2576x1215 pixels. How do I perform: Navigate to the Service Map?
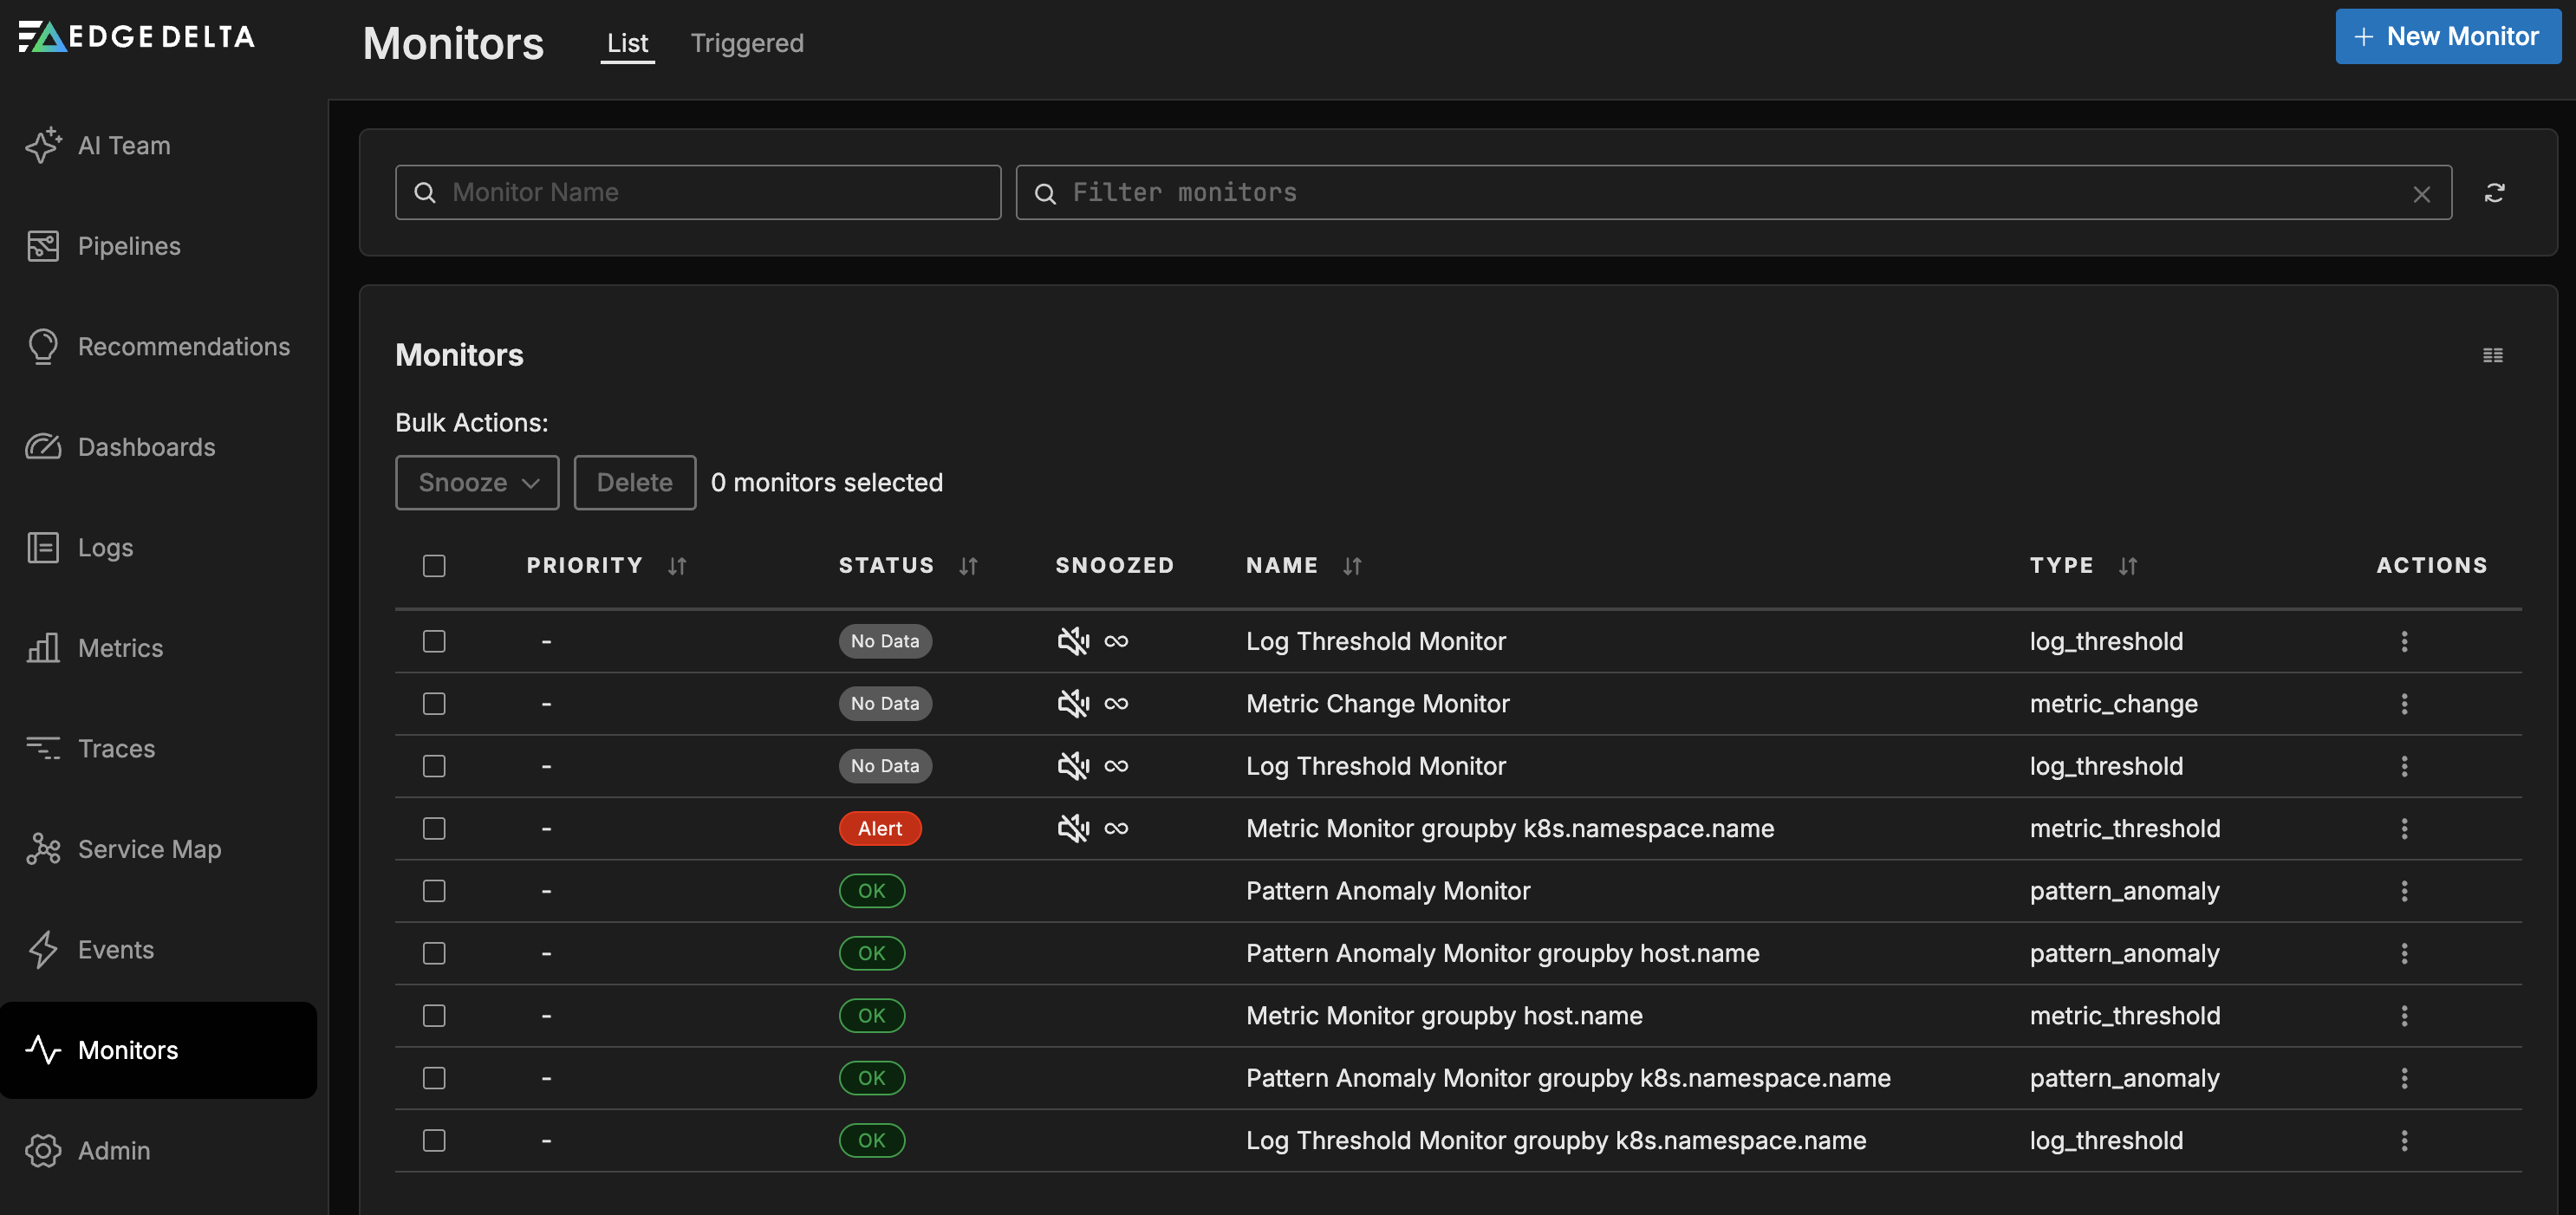(150, 849)
